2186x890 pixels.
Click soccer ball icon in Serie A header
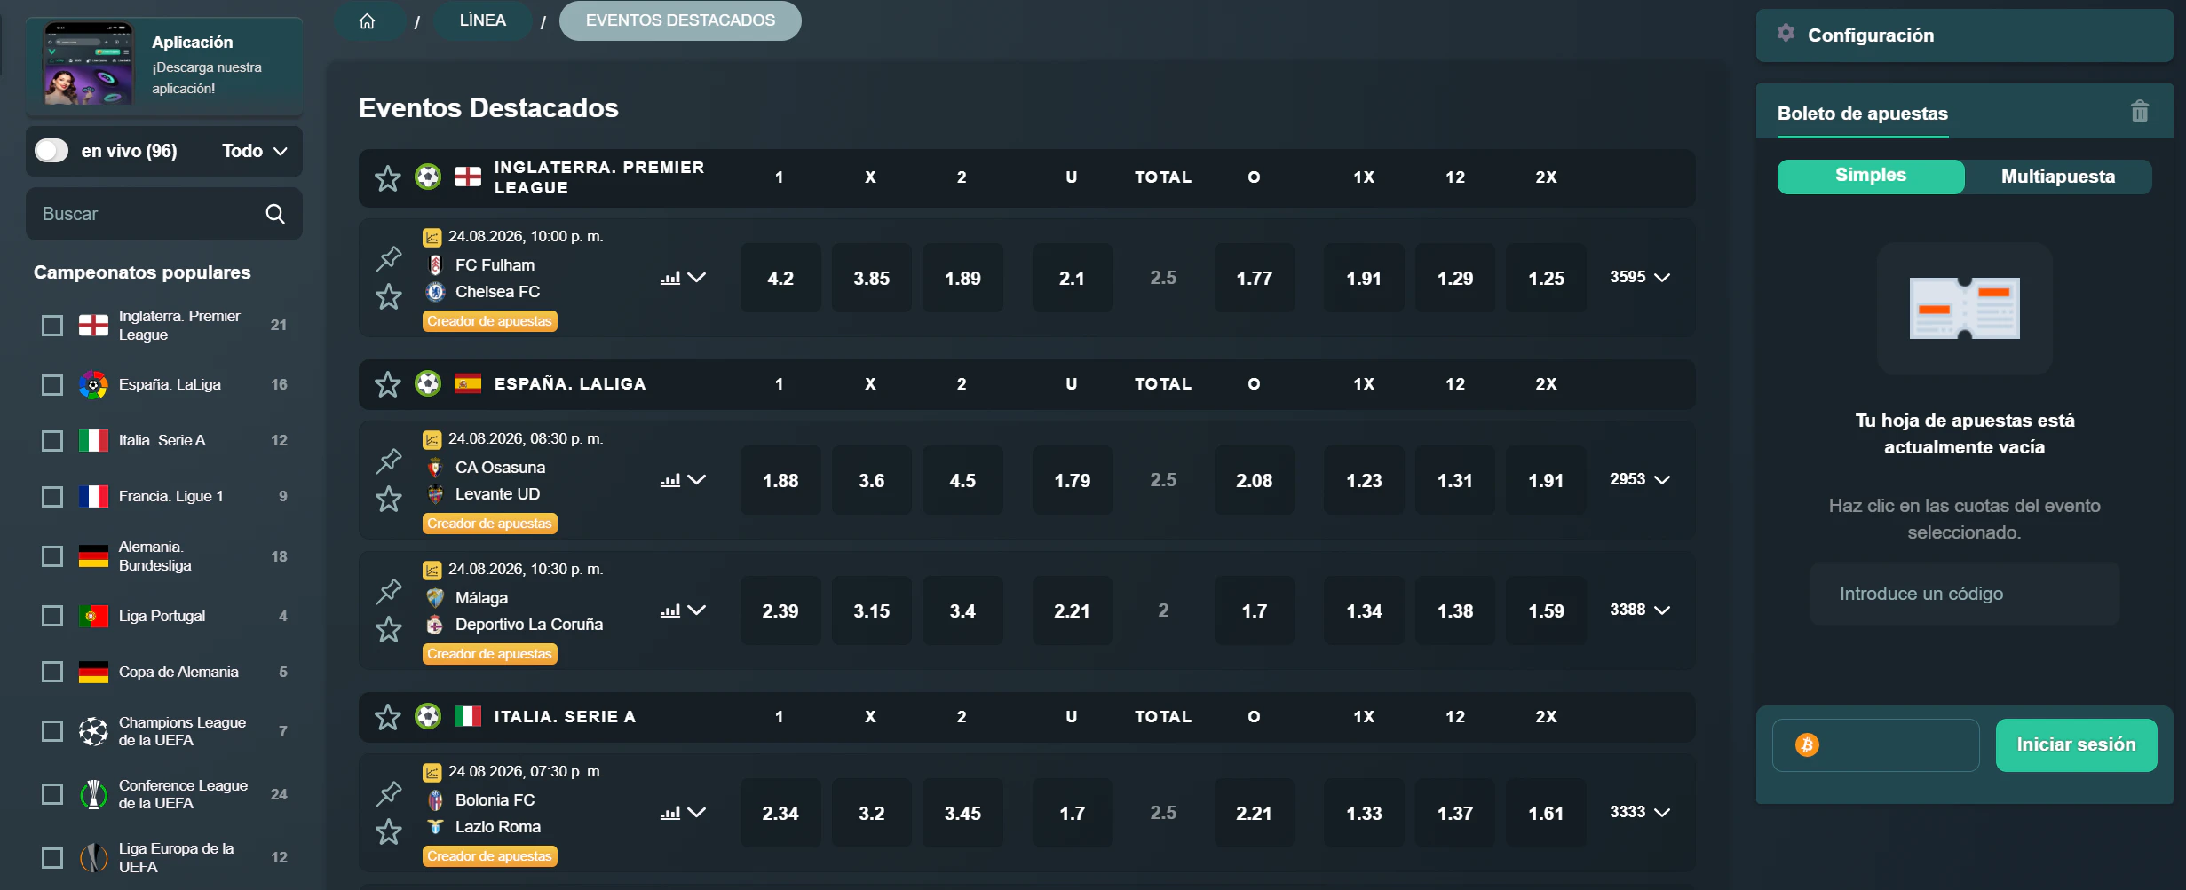[428, 717]
